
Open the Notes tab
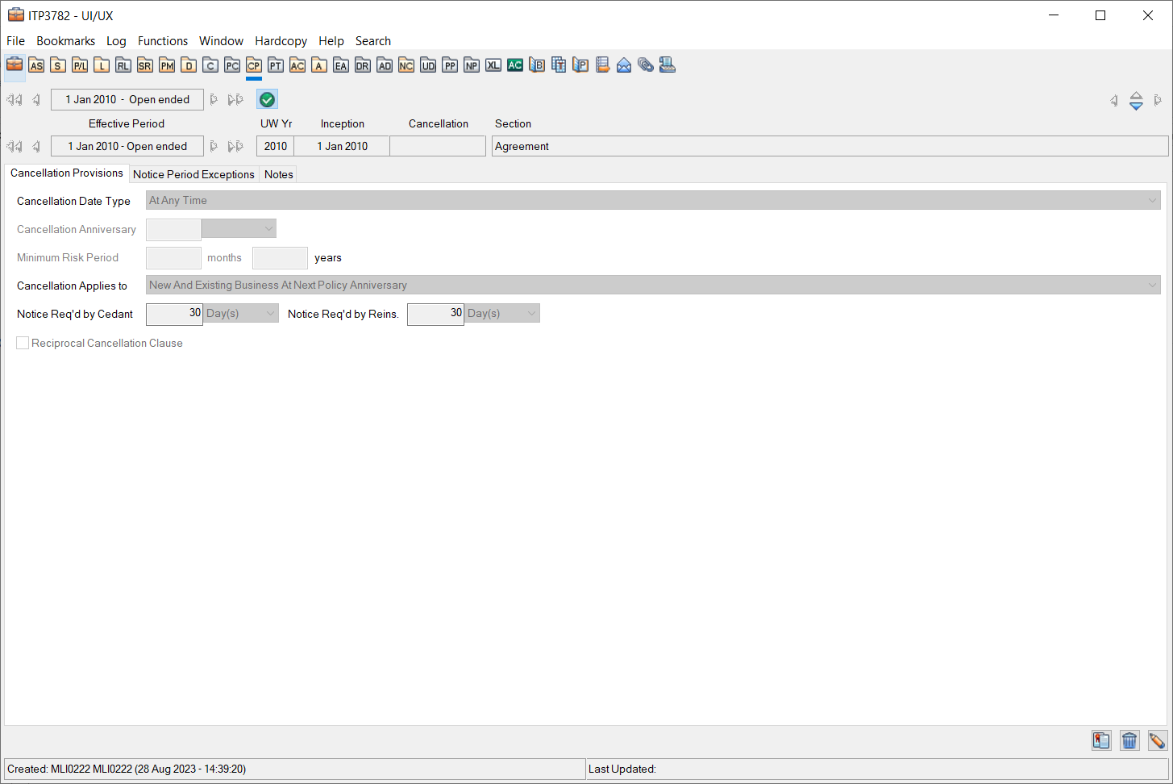click(x=278, y=174)
